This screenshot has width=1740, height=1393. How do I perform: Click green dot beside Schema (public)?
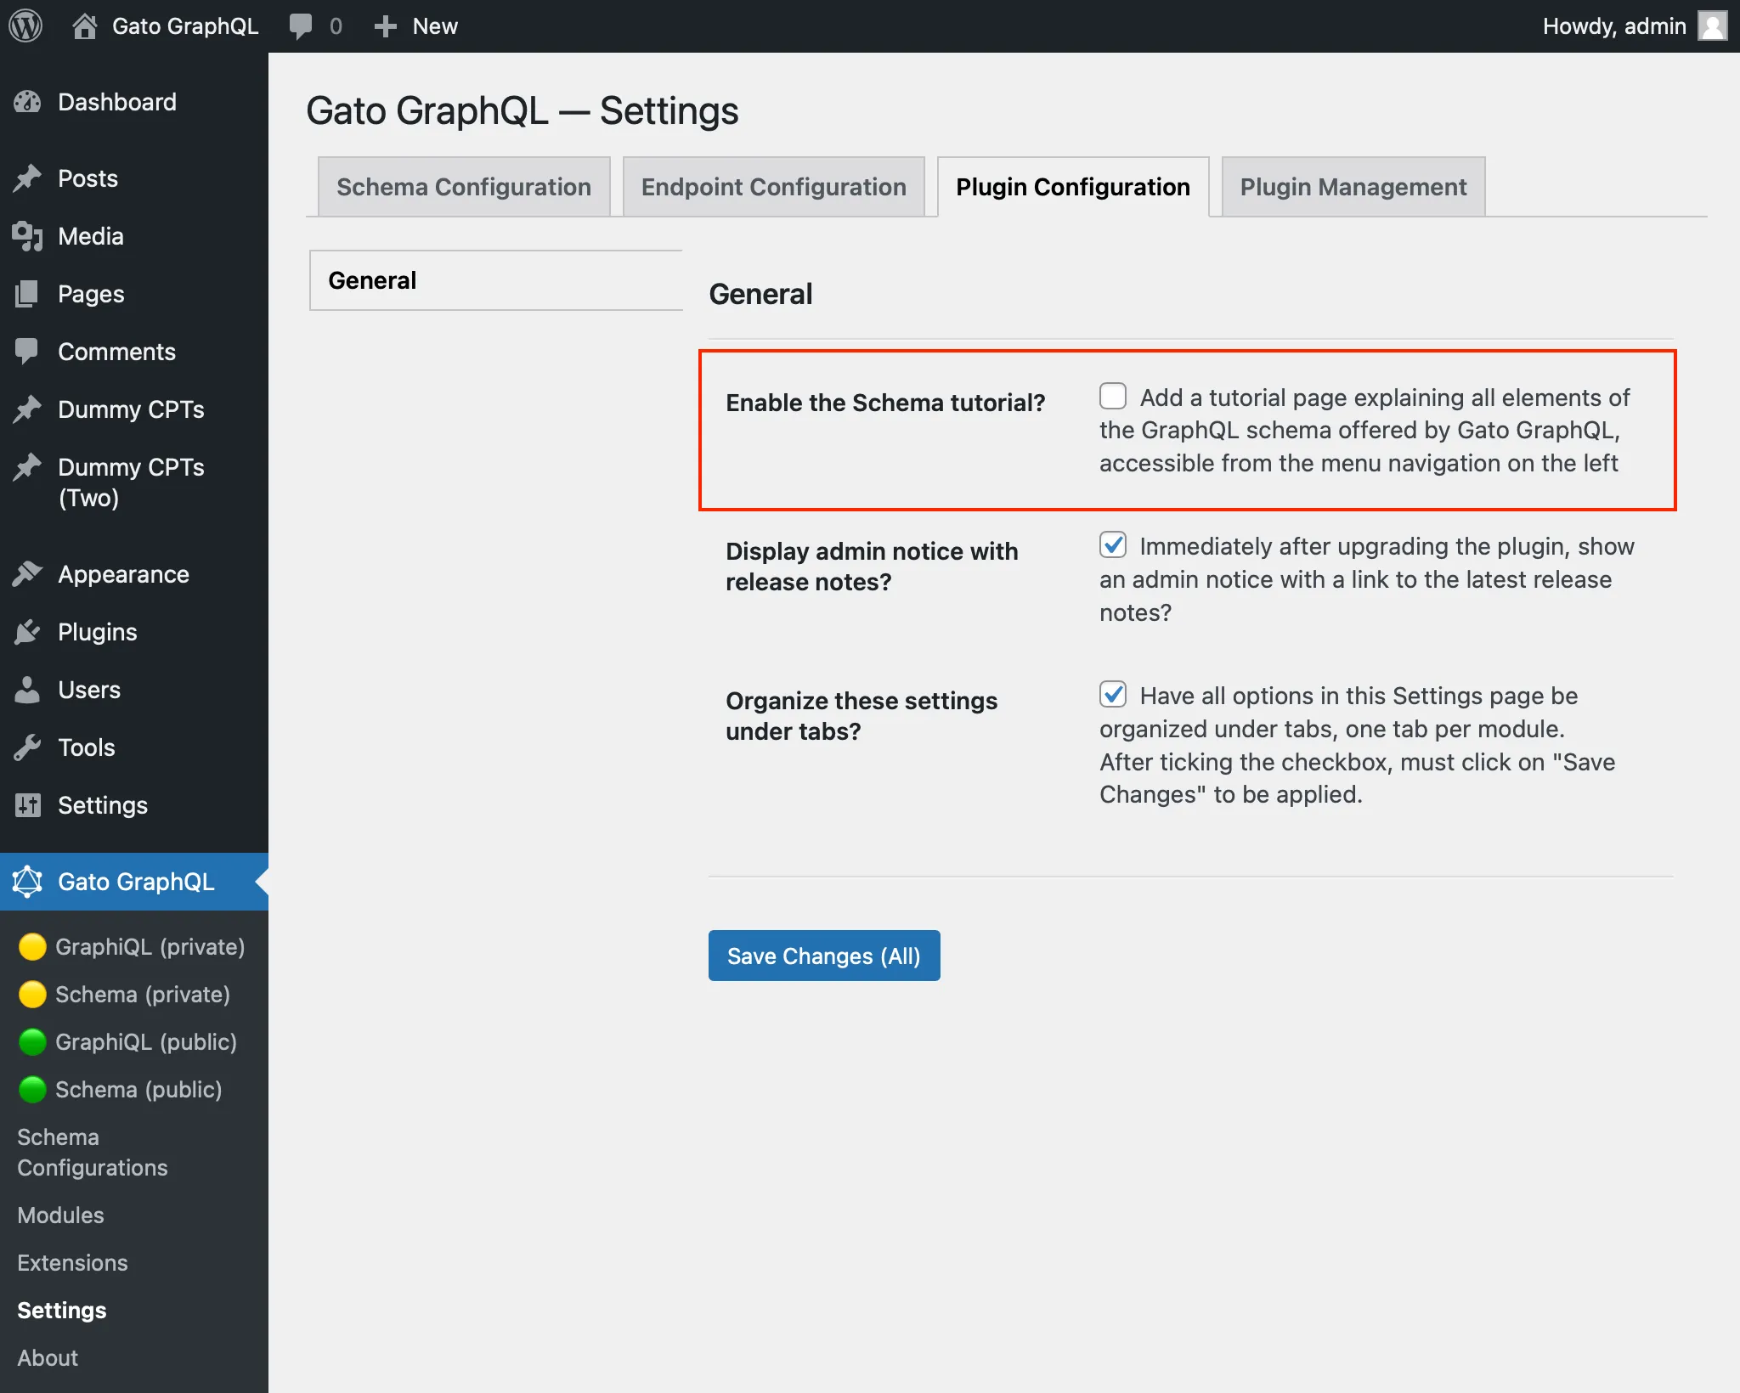click(32, 1089)
